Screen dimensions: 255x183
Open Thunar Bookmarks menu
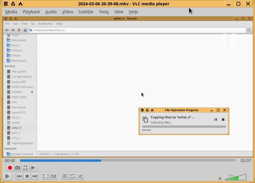(x=45, y=24)
